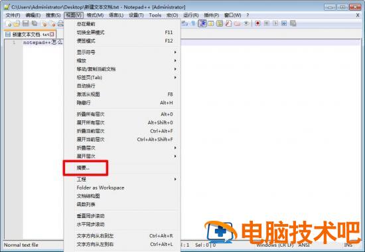The height and width of the screenshot is (252, 365).
Task: Click the Save Recorded Macro icon
Action: tap(293, 23)
